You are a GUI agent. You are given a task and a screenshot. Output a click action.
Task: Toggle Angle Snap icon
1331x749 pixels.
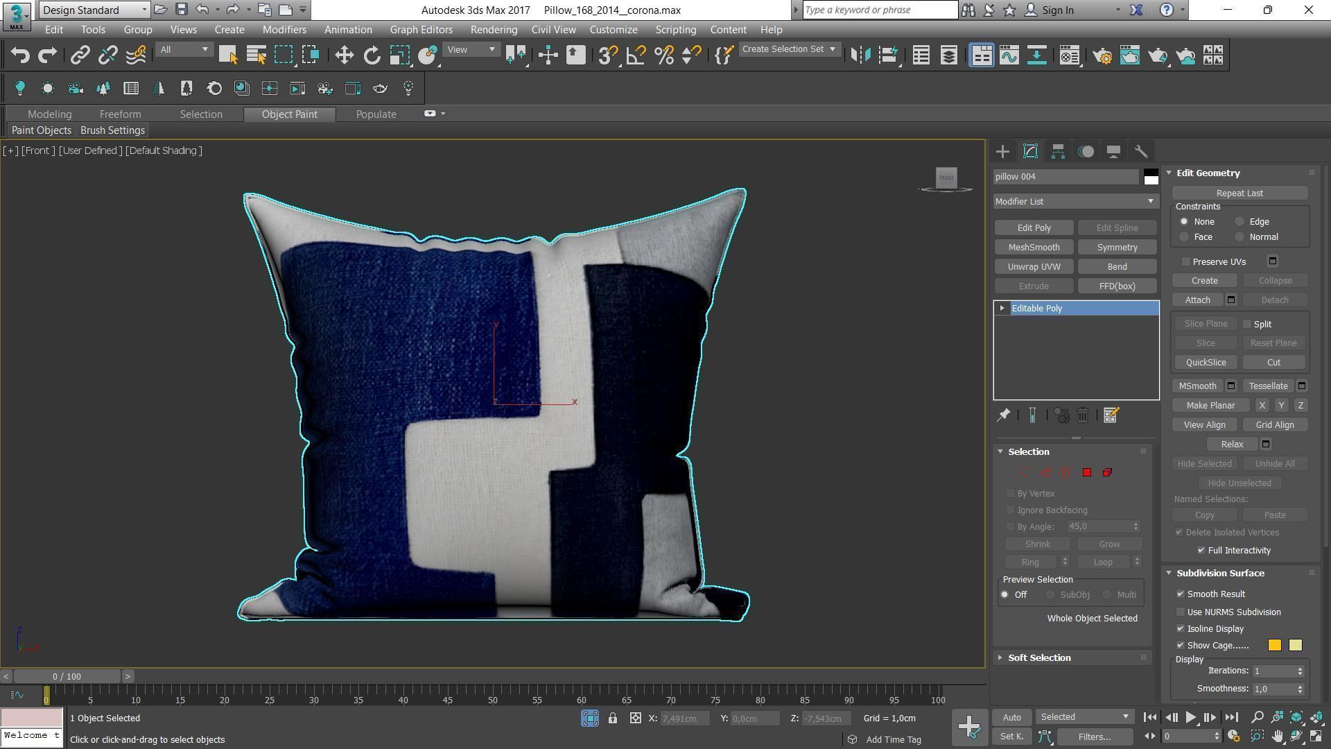coord(636,55)
